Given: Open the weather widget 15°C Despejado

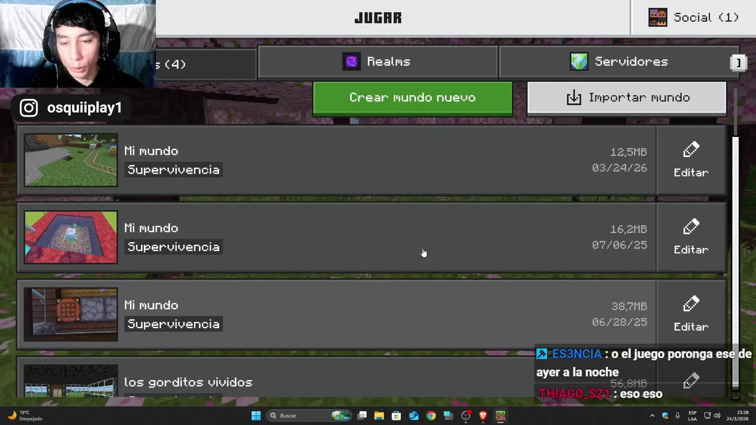Looking at the screenshot, I should tap(24, 416).
